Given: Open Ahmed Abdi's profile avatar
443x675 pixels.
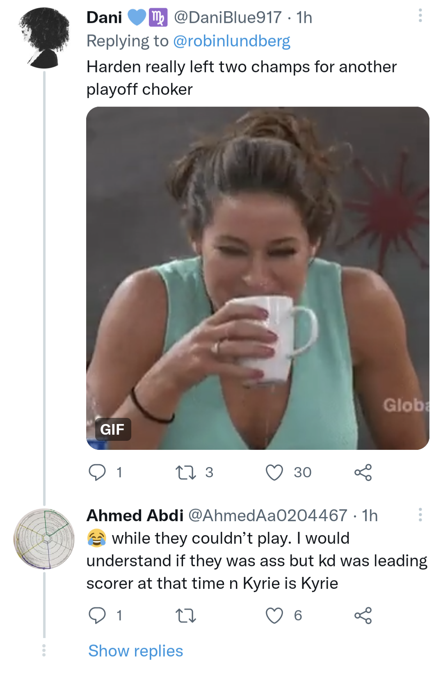Looking at the screenshot, I should [x=44, y=539].
